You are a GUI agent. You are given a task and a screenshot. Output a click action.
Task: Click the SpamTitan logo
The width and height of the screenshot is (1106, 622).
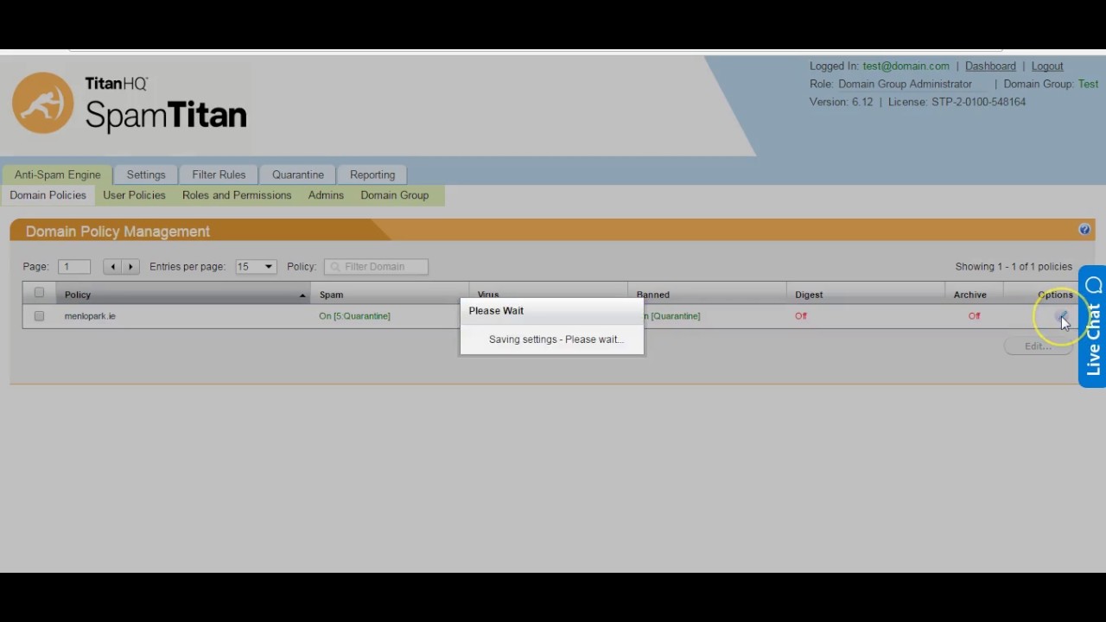(130, 104)
